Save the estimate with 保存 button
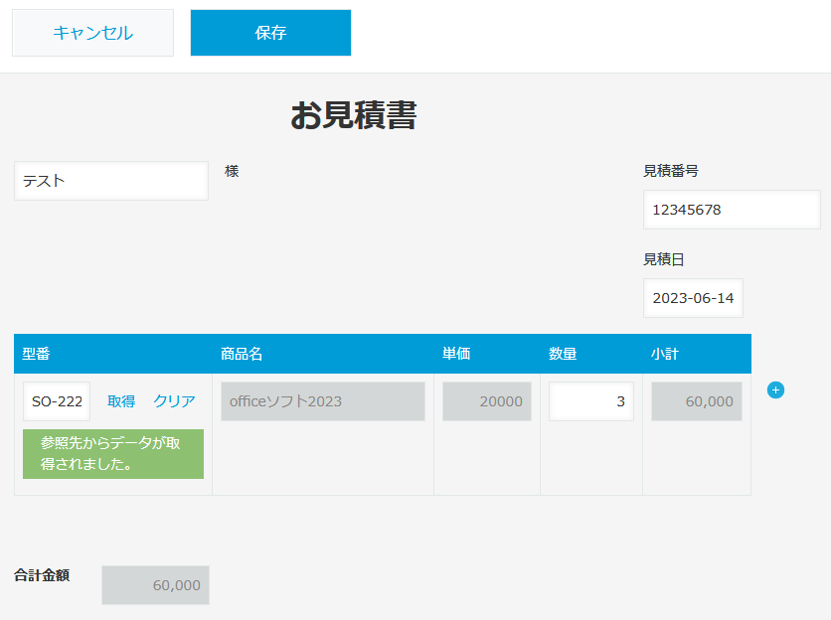Image resolution: width=831 pixels, height=620 pixels. coord(270,33)
